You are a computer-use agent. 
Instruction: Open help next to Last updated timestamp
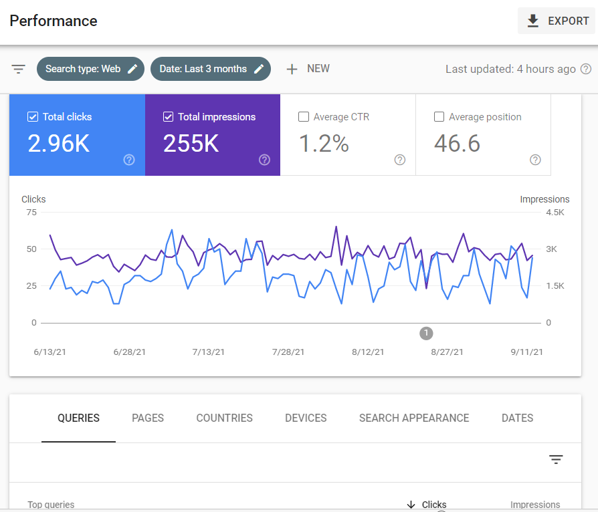pyautogui.click(x=587, y=69)
